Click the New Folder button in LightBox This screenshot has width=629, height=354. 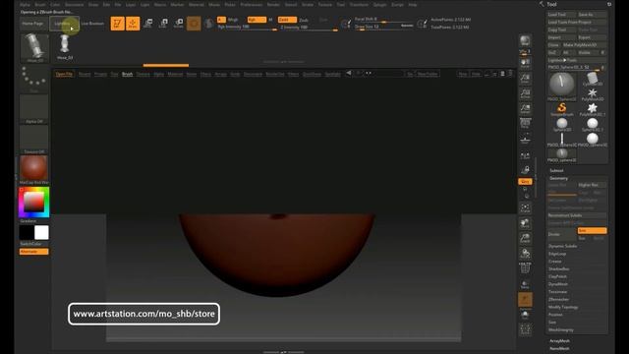[x=428, y=75]
